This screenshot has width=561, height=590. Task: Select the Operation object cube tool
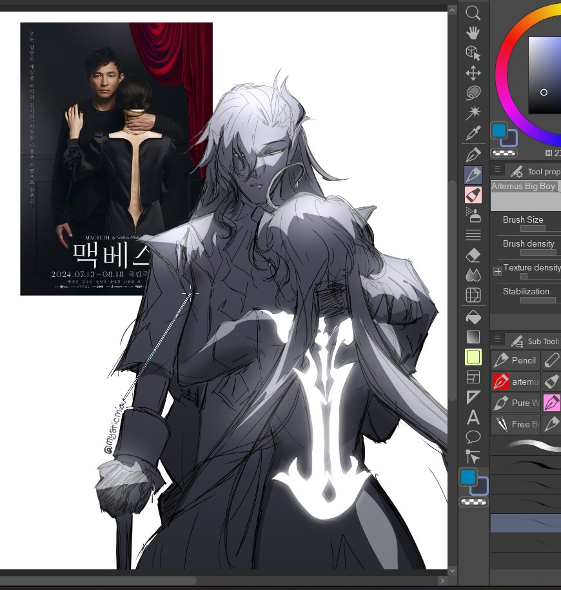click(473, 53)
